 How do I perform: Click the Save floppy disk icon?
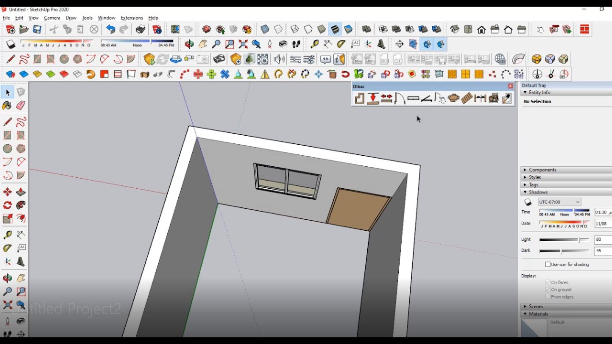point(37,30)
